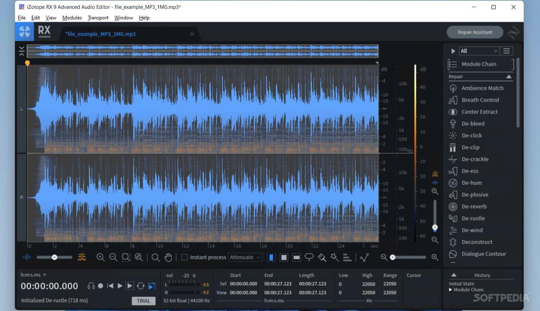The image size is (540, 311).
Task: Click the headphones monitor icon
Action: [x=91, y=286]
